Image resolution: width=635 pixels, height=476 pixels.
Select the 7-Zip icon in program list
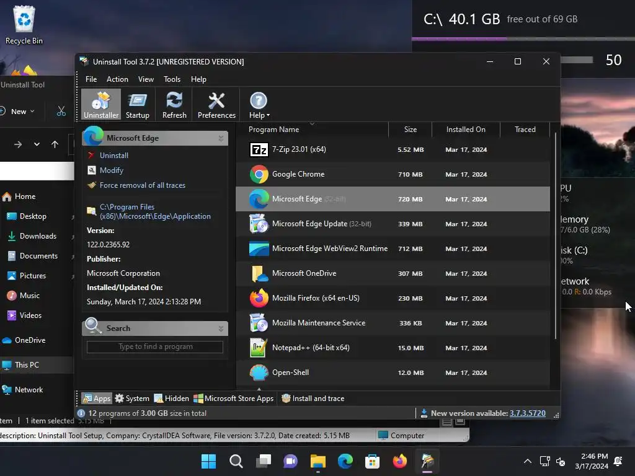259,150
